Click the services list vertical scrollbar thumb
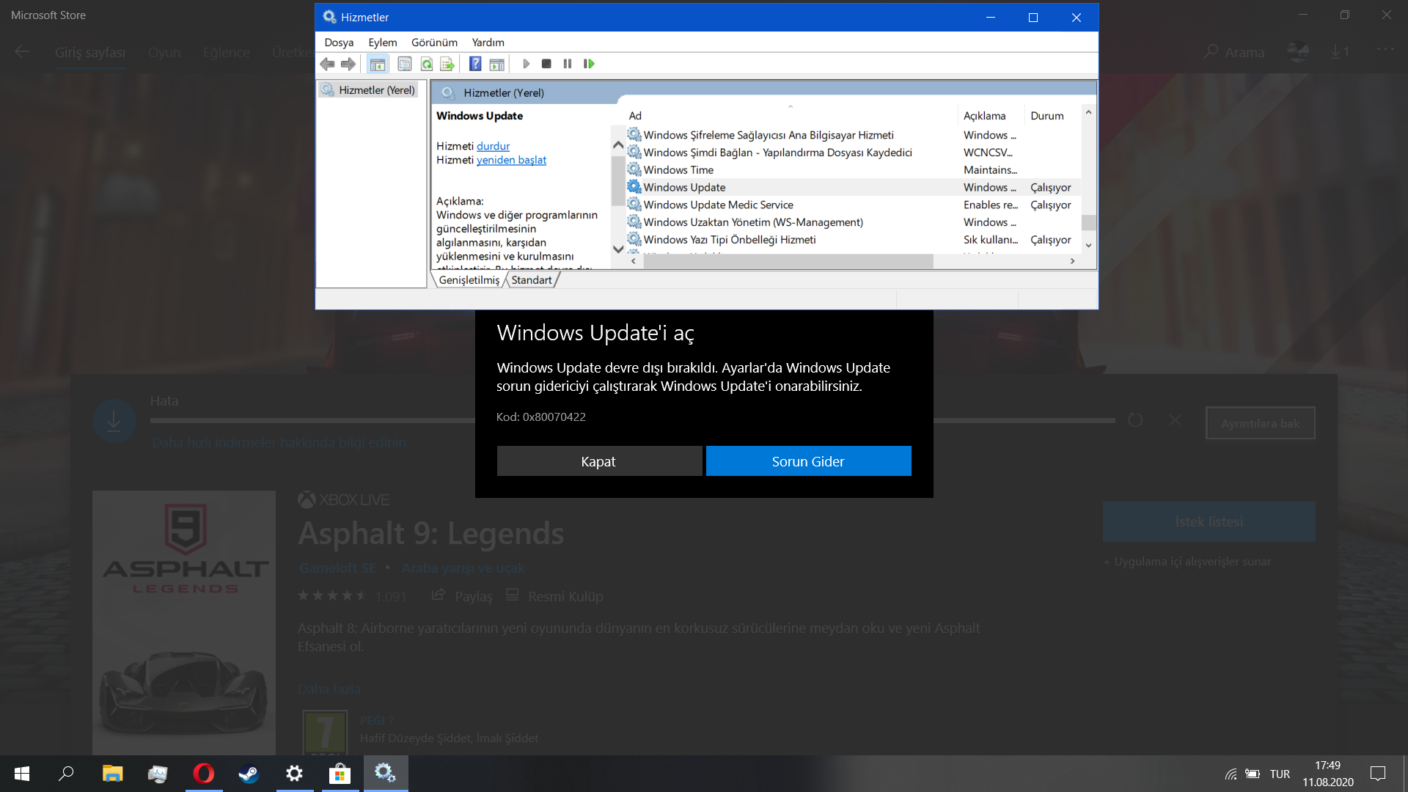This screenshot has height=792, width=1408. (1088, 222)
